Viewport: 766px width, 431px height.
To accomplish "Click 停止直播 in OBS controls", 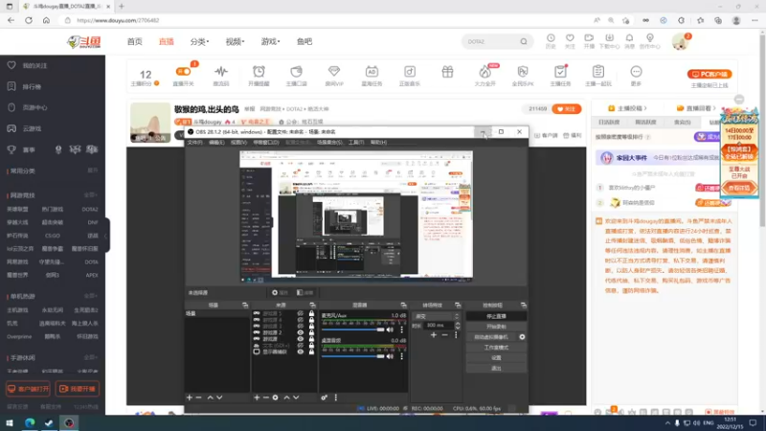I will click(496, 316).
